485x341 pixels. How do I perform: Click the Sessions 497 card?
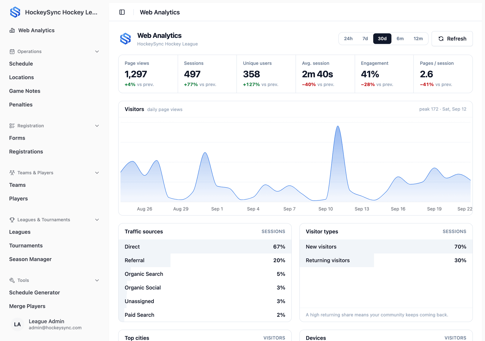207,74
